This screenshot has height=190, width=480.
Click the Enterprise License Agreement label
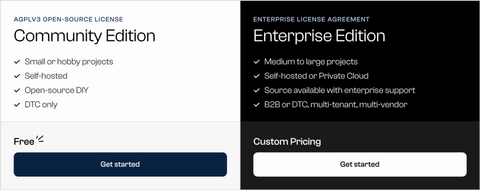(311, 19)
